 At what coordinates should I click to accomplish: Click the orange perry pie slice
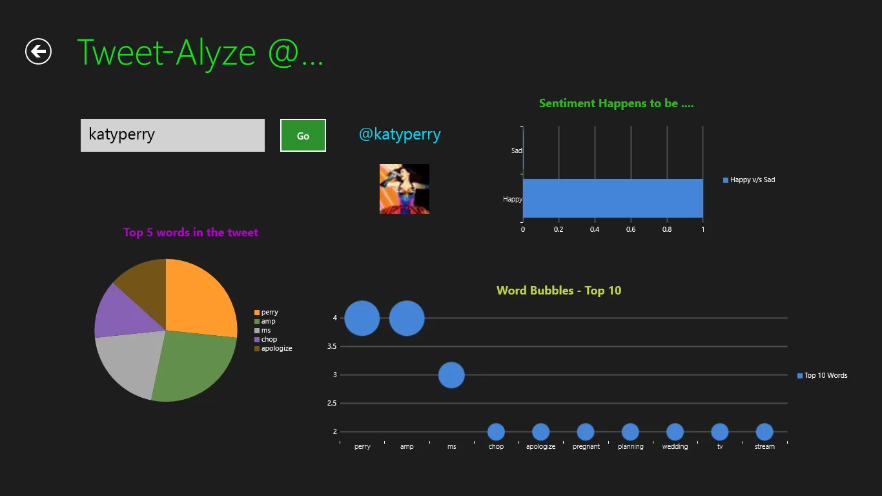(x=200, y=297)
